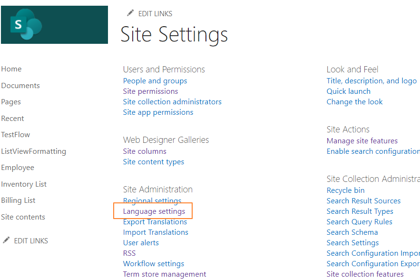Click the pencil icon next to EDIT LINKS
The image size is (420, 280).
pyautogui.click(x=130, y=14)
